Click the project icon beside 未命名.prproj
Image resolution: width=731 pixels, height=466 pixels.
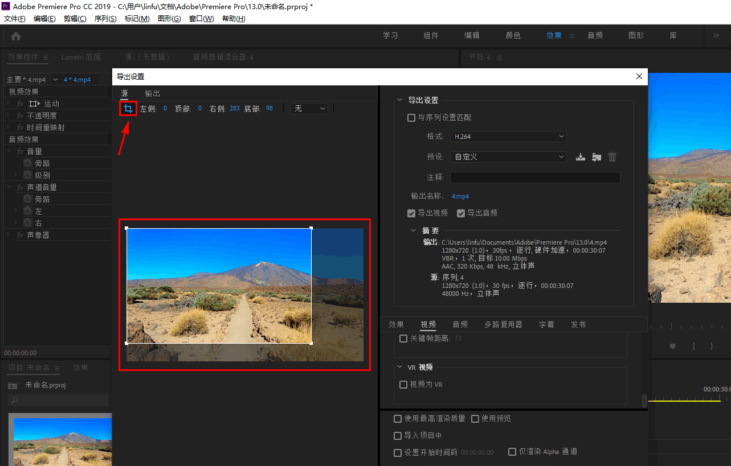click(x=13, y=385)
